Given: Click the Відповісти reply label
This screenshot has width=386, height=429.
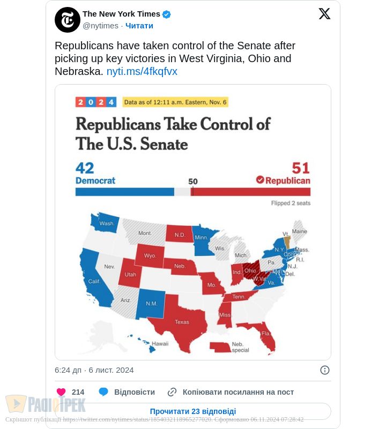Looking at the screenshot, I should 134,392.
